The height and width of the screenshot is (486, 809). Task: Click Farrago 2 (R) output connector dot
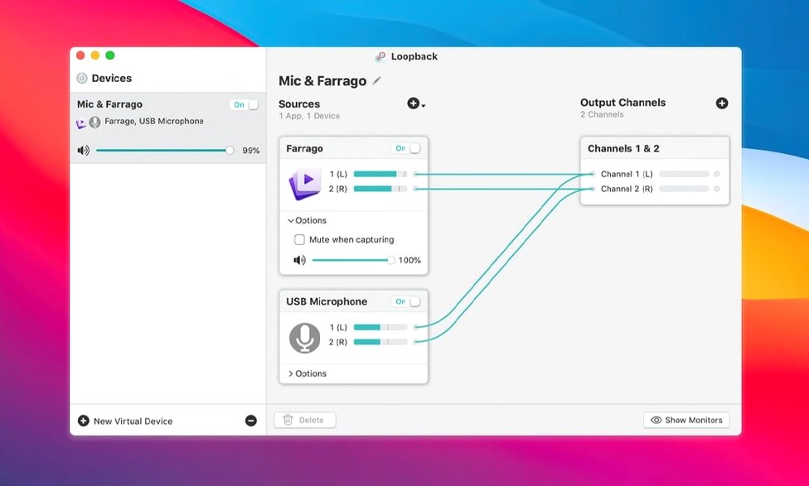coord(416,189)
